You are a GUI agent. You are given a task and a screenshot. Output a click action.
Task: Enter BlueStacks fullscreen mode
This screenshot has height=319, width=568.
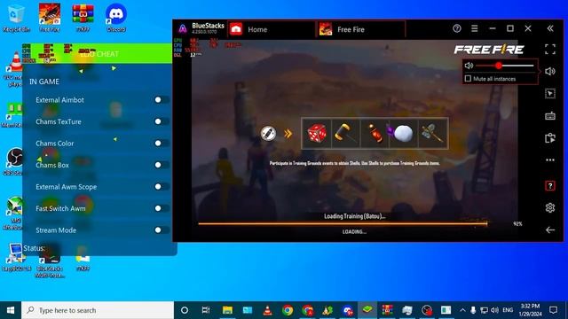click(550, 50)
